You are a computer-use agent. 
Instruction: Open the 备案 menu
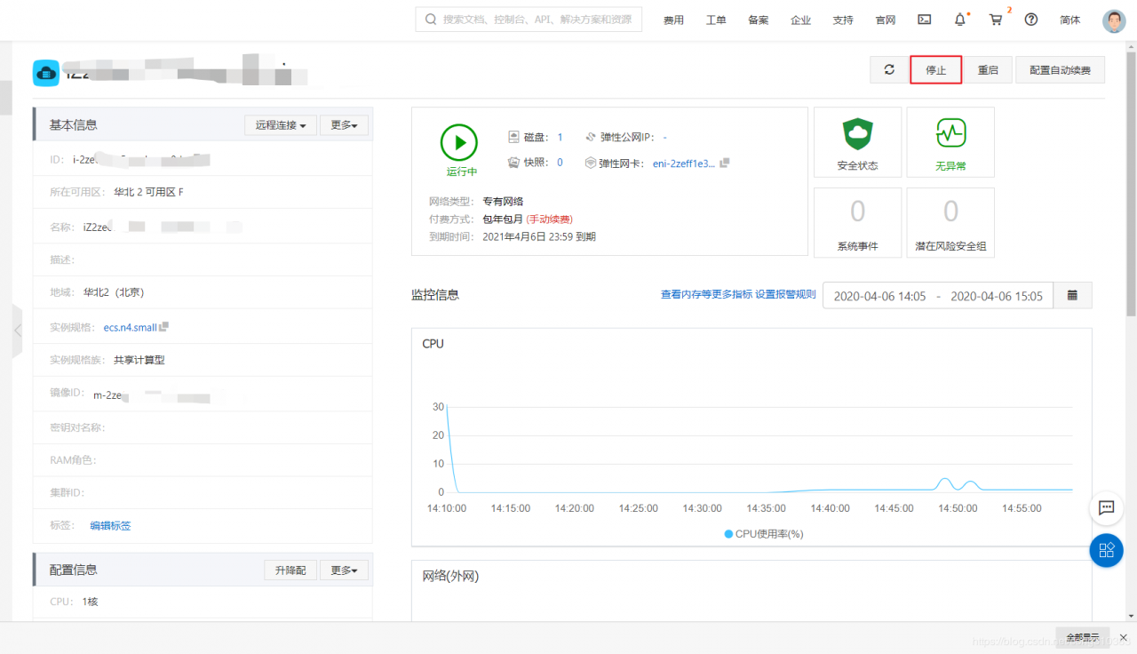click(x=759, y=20)
